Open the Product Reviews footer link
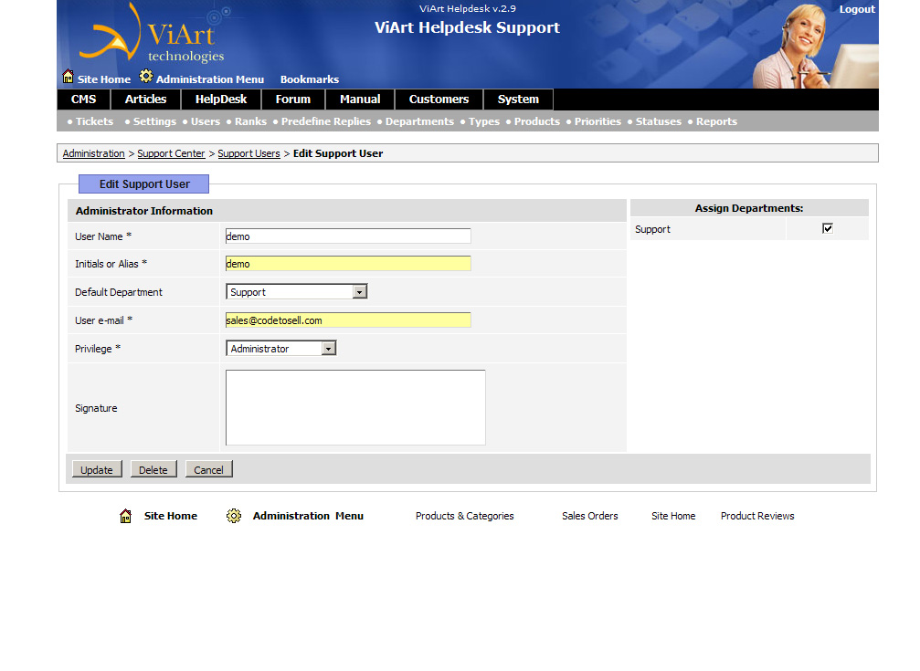Image resolution: width=920 pixels, height=671 pixels. click(x=757, y=516)
